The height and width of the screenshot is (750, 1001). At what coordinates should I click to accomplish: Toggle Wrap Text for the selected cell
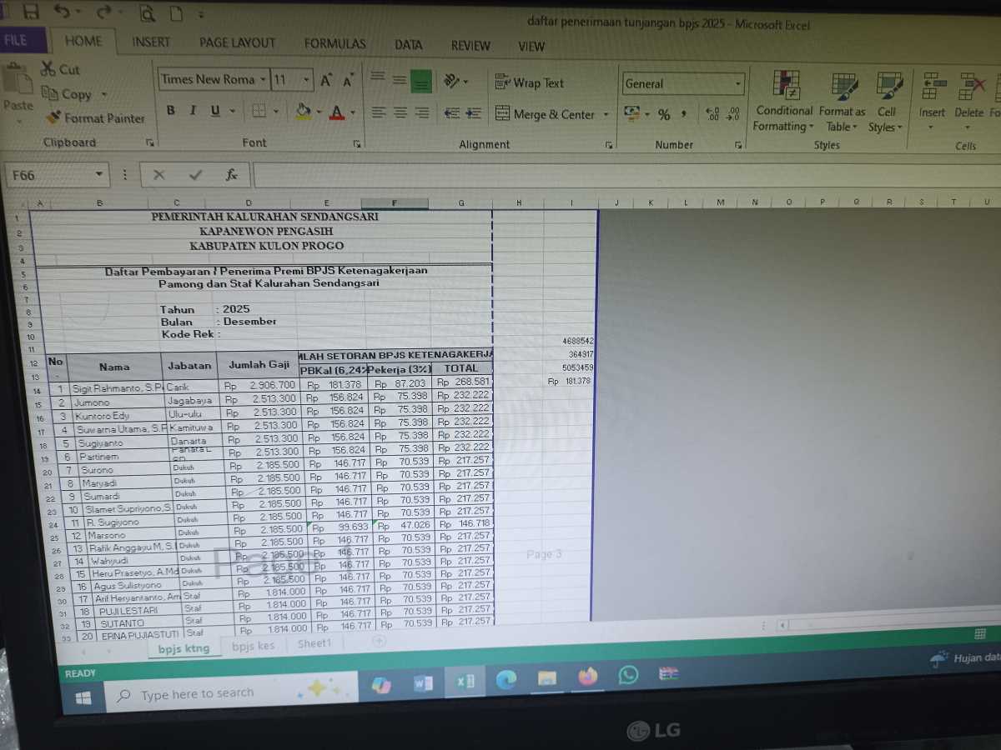point(530,82)
